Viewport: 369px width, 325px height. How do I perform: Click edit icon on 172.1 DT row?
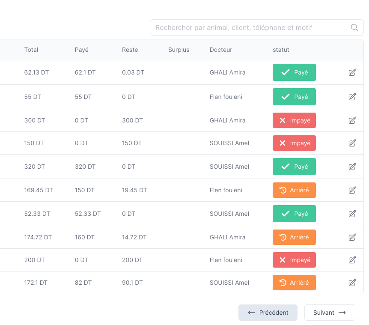pos(352,283)
